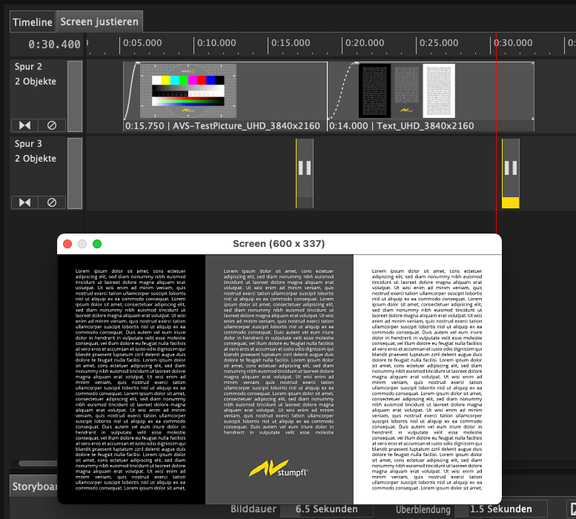Click the 0:20.000 mark on the time ruler
Screen dimensions: 576x519
[365, 43]
